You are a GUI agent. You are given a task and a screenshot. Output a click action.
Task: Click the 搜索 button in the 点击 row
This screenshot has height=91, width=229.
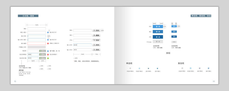(x=96, y=40)
